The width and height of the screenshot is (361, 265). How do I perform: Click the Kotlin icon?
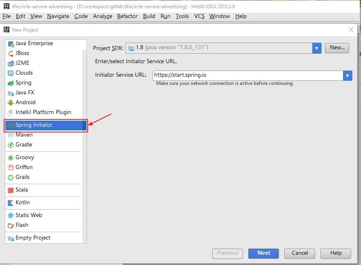pos(11,203)
